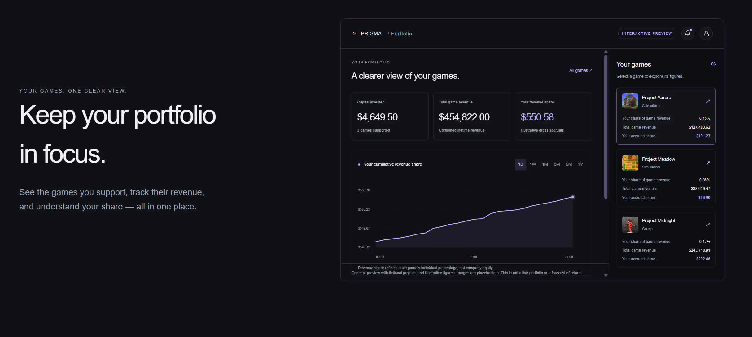752x337 pixels.
Task: Show the 1Y chart range
Action: 580,164
